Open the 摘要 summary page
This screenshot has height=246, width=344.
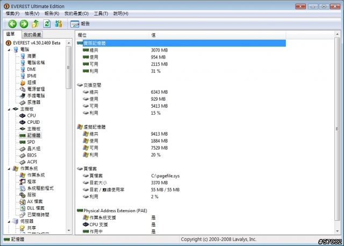pyautogui.click(x=31, y=56)
